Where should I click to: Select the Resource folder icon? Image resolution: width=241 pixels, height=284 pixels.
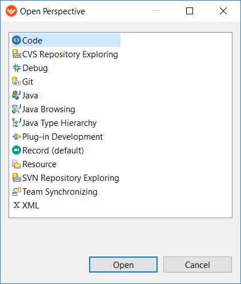17,164
